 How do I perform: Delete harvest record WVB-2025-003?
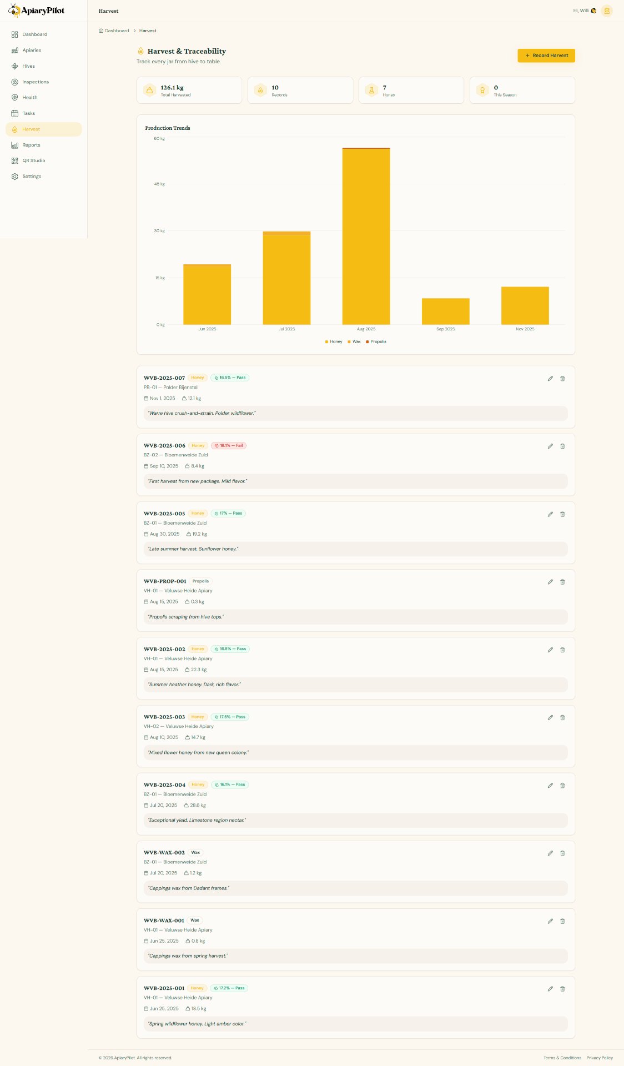562,718
